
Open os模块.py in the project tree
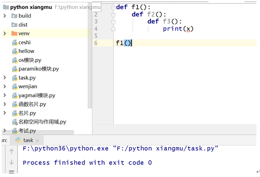(x=30, y=60)
